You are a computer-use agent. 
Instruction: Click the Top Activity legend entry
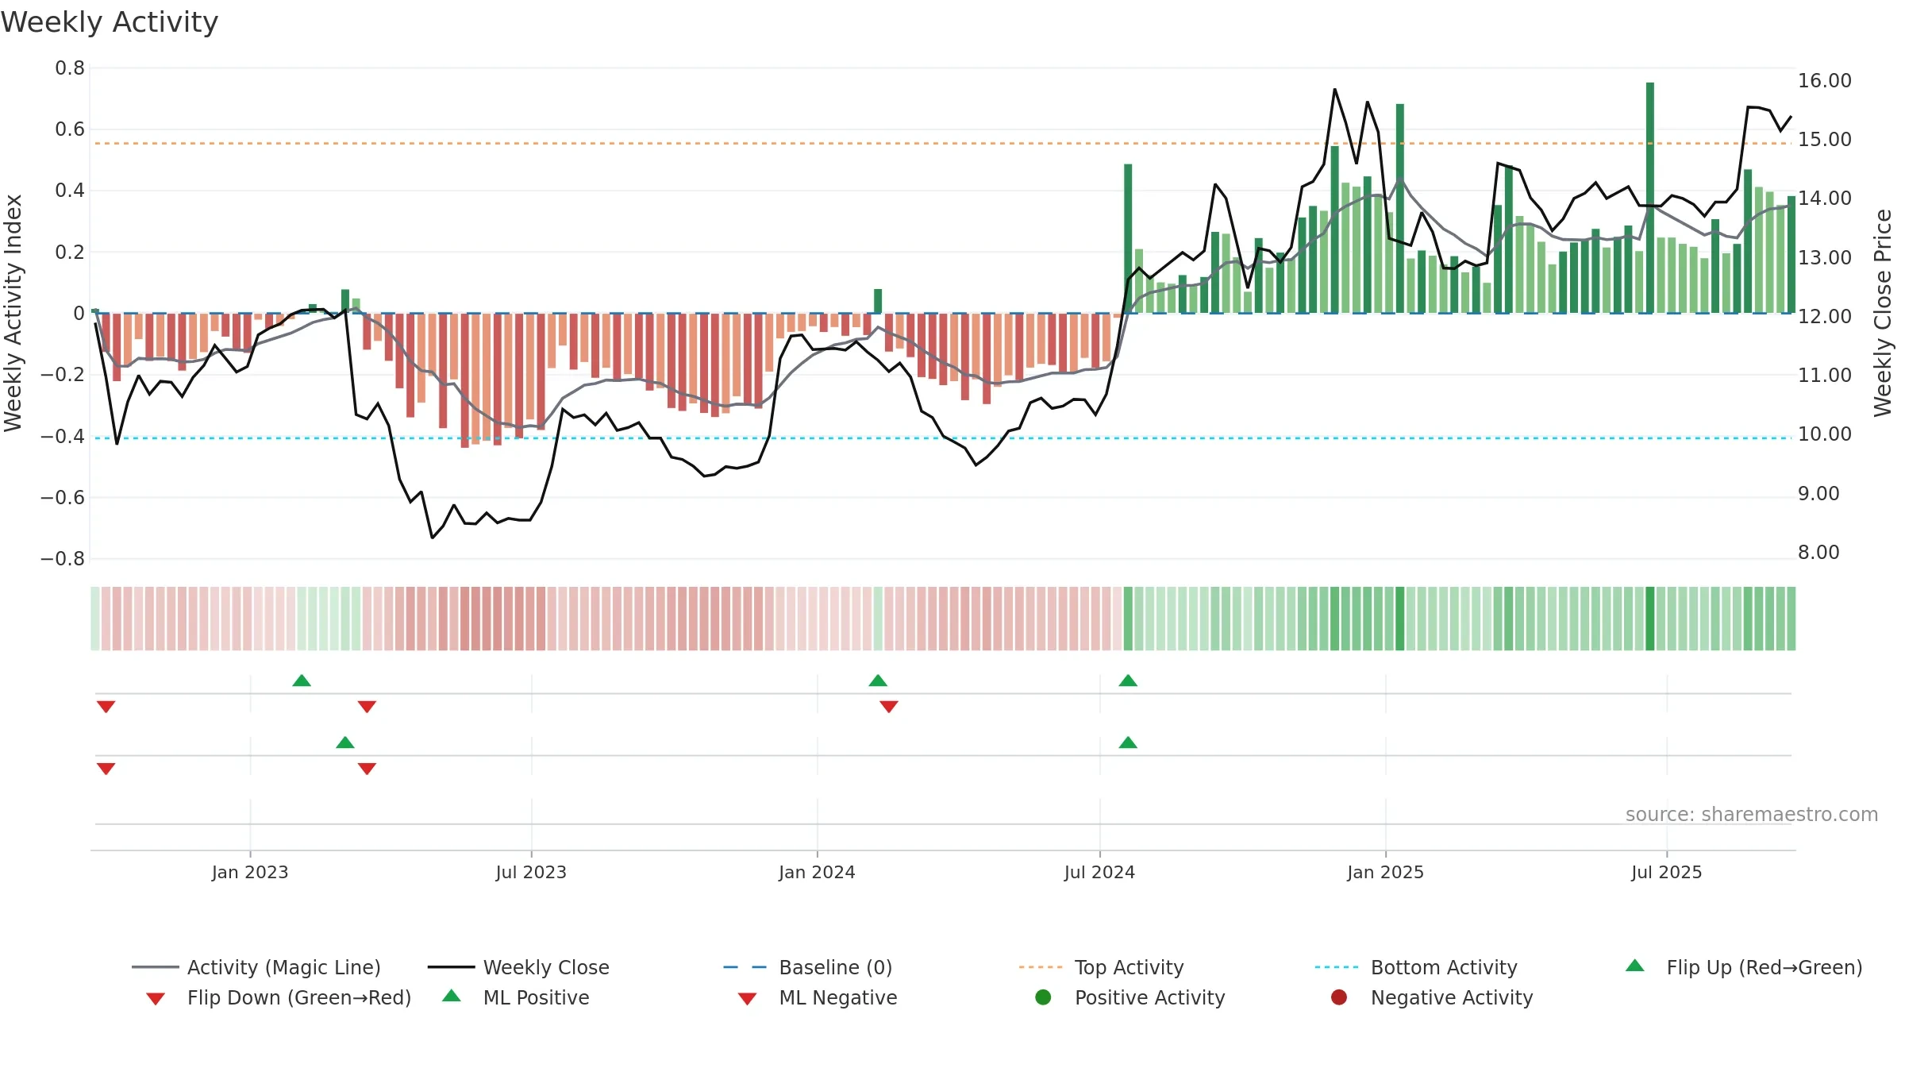point(1102,967)
